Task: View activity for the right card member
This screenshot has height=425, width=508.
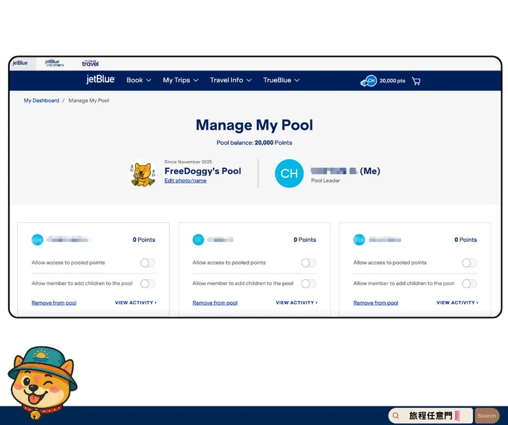Action: pyautogui.click(x=457, y=303)
